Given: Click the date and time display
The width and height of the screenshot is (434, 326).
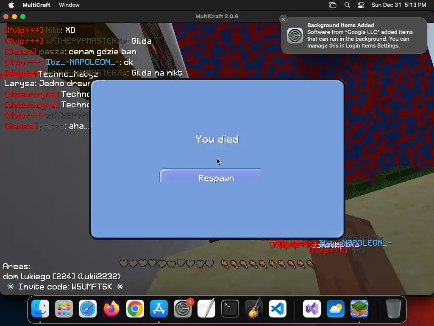Looking at the screenshot, I should (x=398, y=5).
